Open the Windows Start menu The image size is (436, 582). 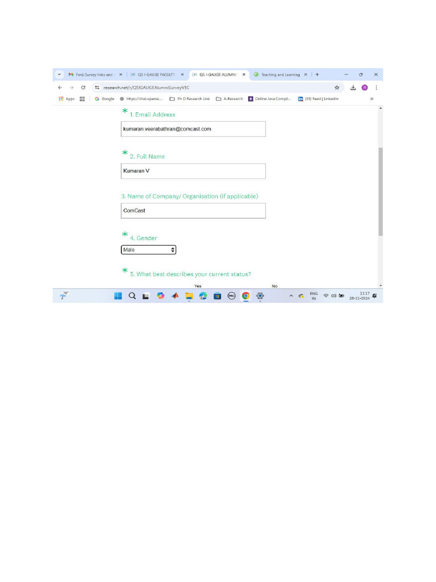(118, 296)
